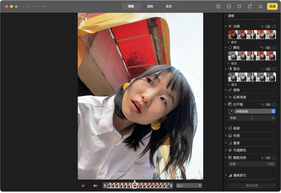This screenshot has height=193, width=281.
Task: Switch to the 裁剪 tab
Action: (x=169, y=6)
